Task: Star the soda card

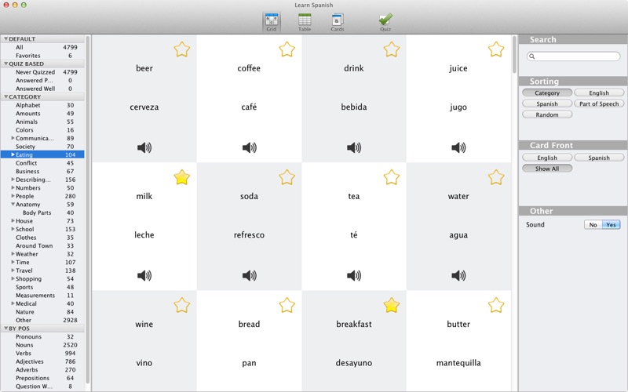Action: click(287, 177)
